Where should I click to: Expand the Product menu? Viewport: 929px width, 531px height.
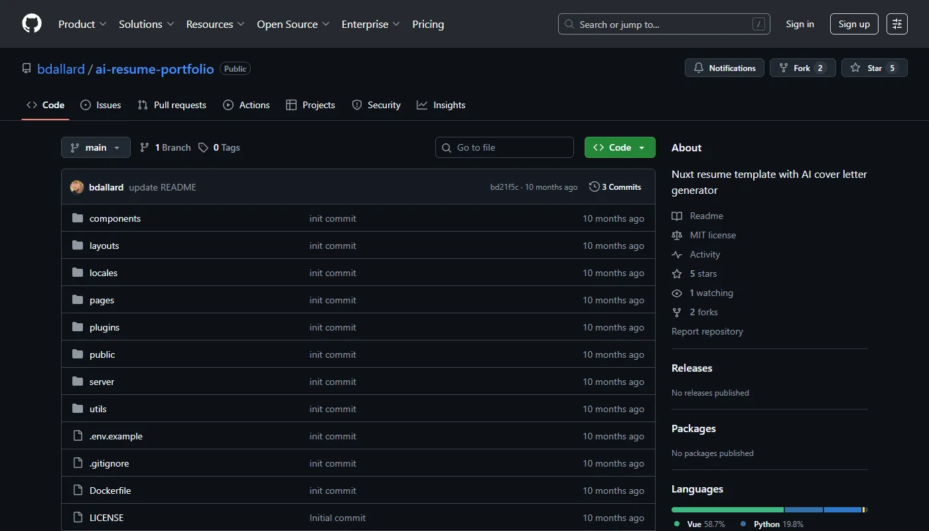point(82,24)
